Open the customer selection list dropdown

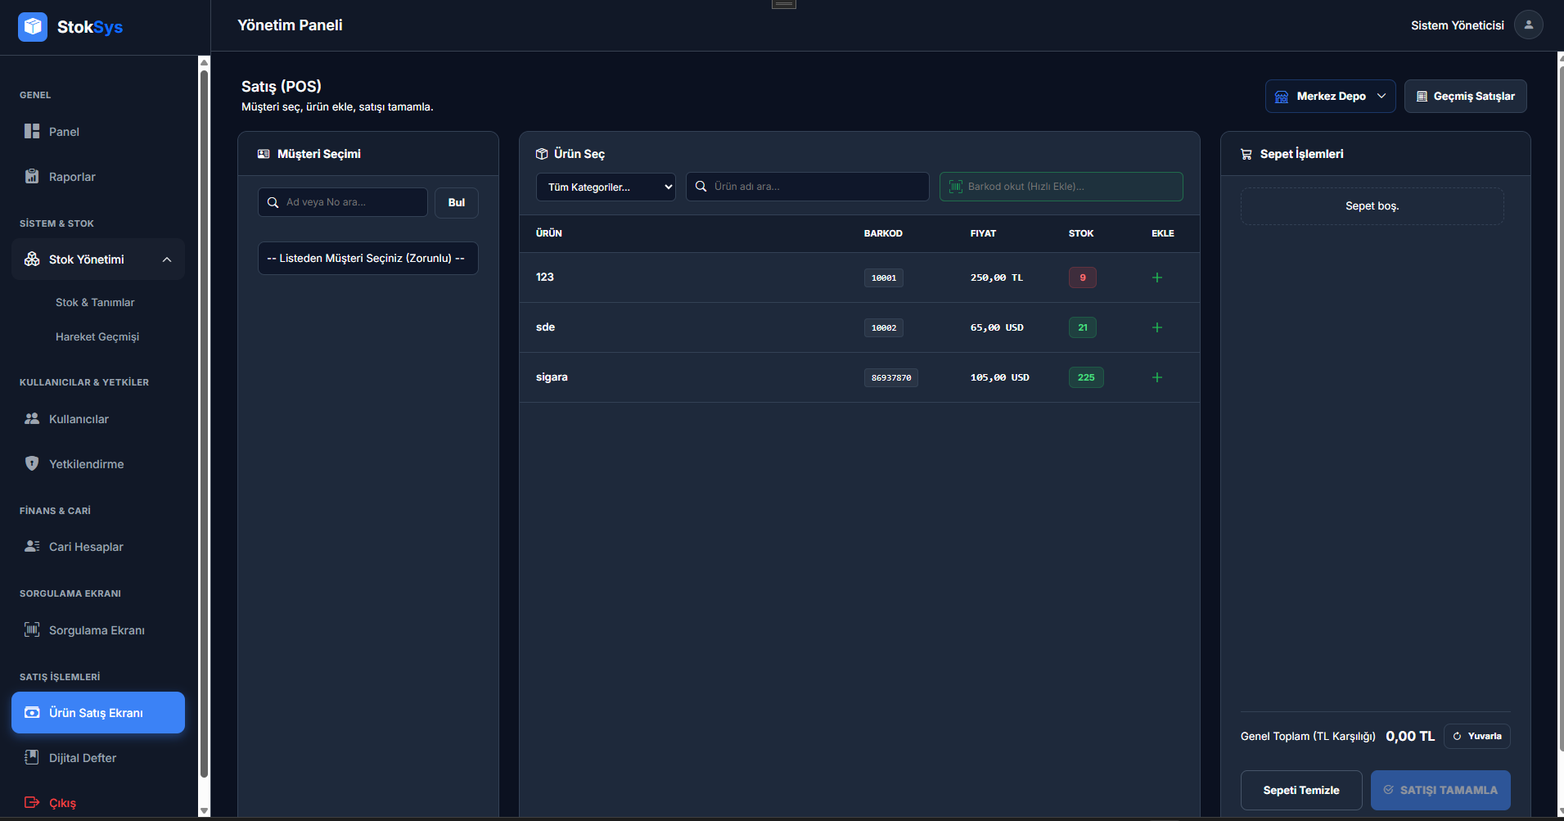367,259
